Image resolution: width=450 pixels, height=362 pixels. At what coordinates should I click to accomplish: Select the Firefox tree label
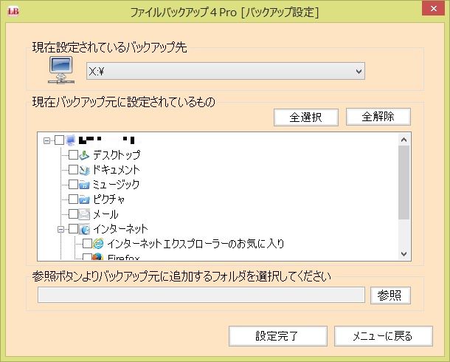click(123, 257)
